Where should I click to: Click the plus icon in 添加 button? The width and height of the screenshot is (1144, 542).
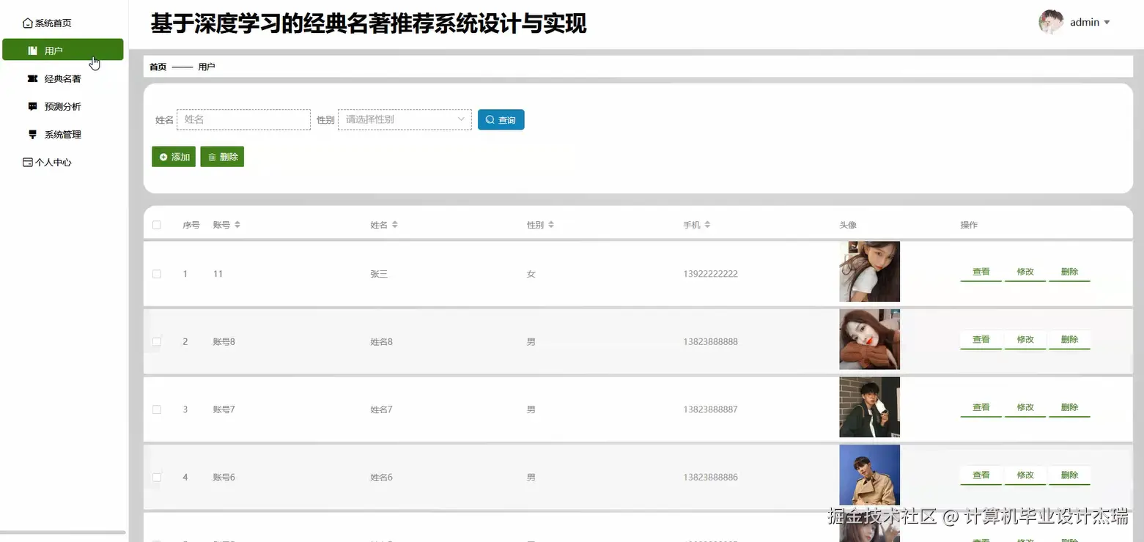tap(163, 157)
